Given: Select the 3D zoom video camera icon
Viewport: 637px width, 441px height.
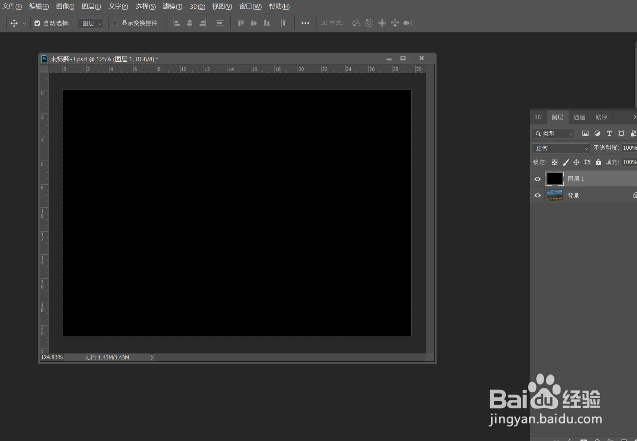Looking at the screenshot, I should (408, 23).
